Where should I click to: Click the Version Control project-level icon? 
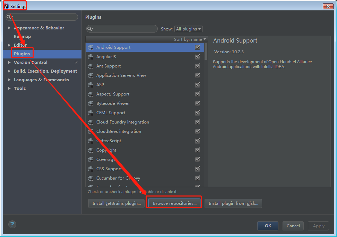point(76,63)
